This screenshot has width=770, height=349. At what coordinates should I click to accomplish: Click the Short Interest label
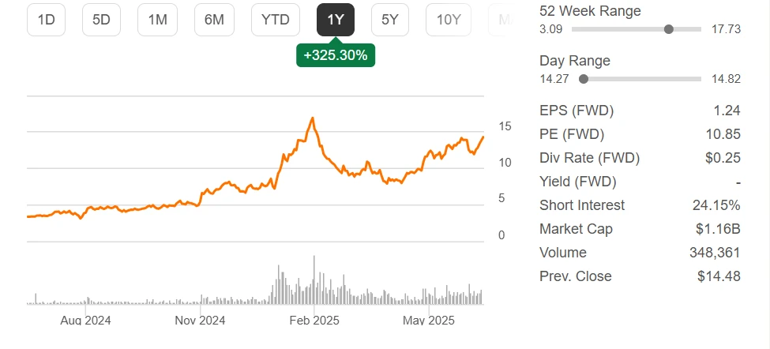point(581,205)
